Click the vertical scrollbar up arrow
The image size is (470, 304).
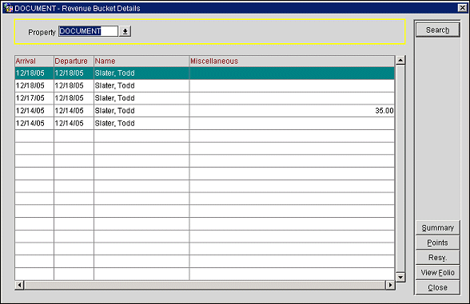[400, 60]
